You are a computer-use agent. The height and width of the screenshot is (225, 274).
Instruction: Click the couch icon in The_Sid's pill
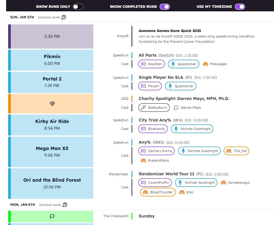point(229,151)
